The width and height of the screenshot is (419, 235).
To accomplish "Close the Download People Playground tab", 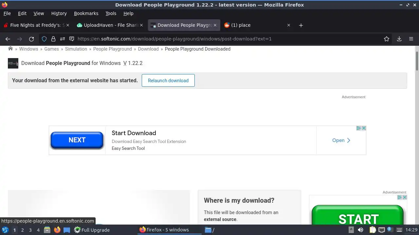I will click(x=215, y=25).
